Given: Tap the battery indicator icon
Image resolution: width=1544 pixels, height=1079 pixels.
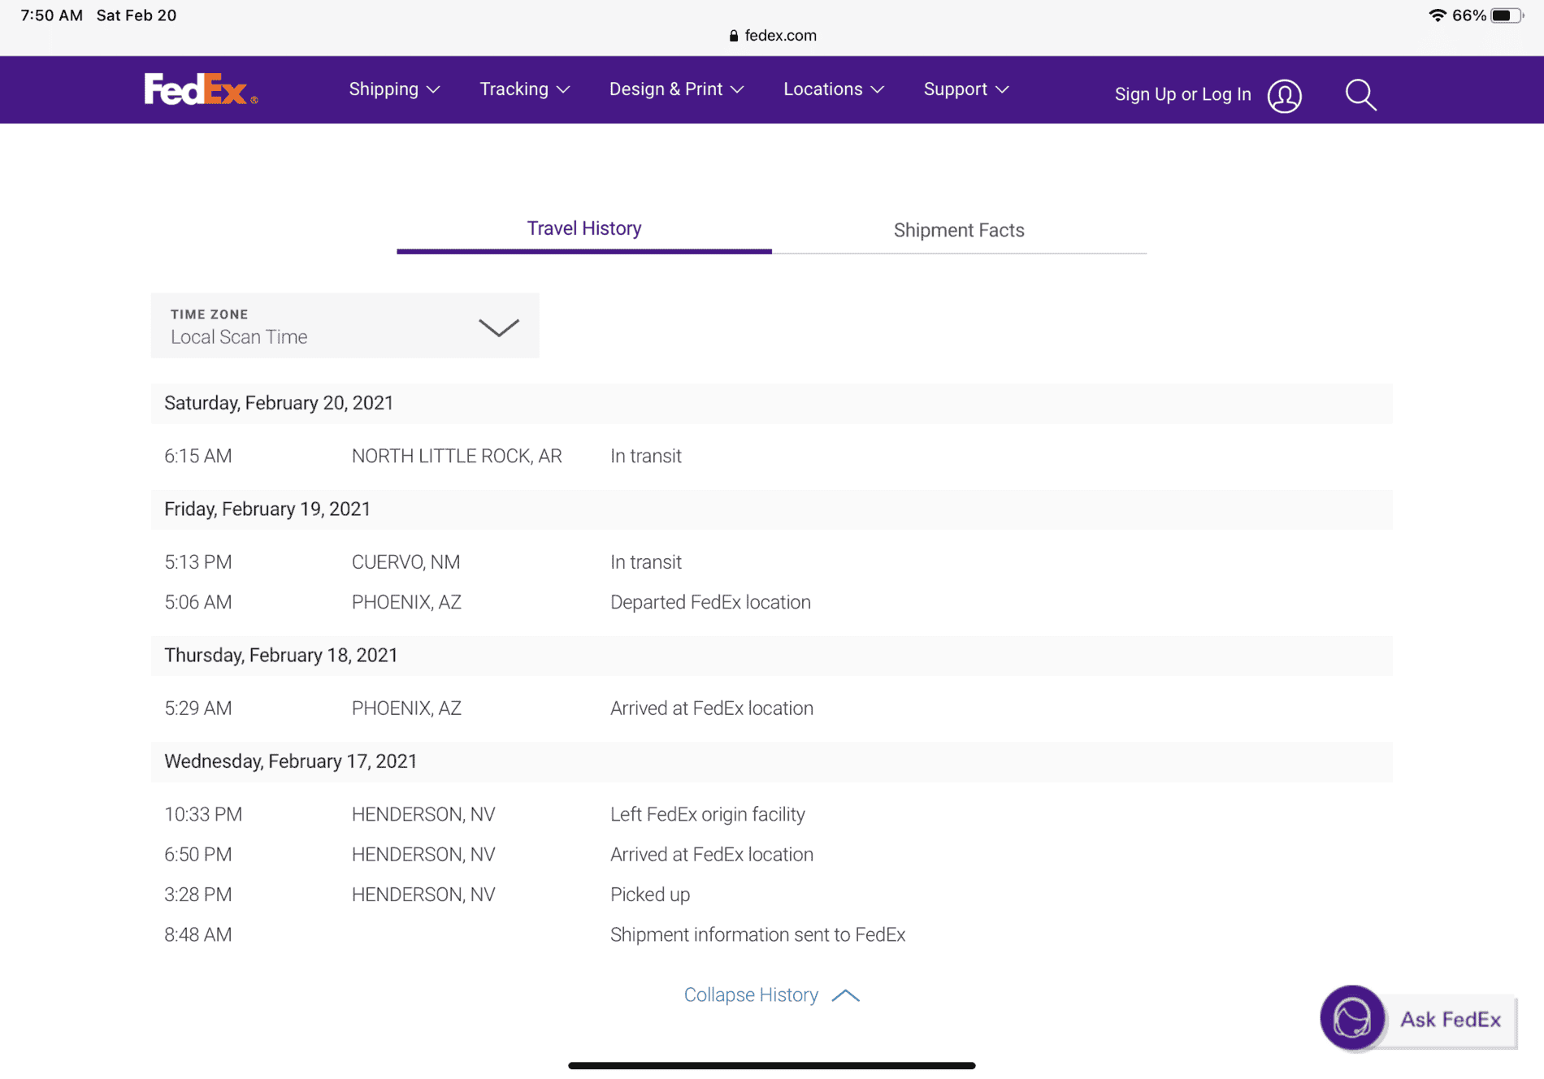Looking at the screenshot, I should (x=1507, y=15).
